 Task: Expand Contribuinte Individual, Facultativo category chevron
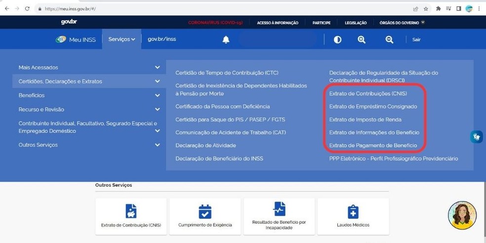[158, 131]
